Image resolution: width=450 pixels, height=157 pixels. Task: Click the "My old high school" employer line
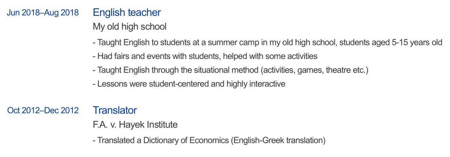pyautogui.click(x=130, y=27)
